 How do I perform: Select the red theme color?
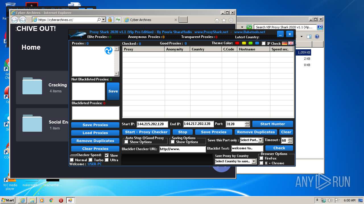point(237,43)
